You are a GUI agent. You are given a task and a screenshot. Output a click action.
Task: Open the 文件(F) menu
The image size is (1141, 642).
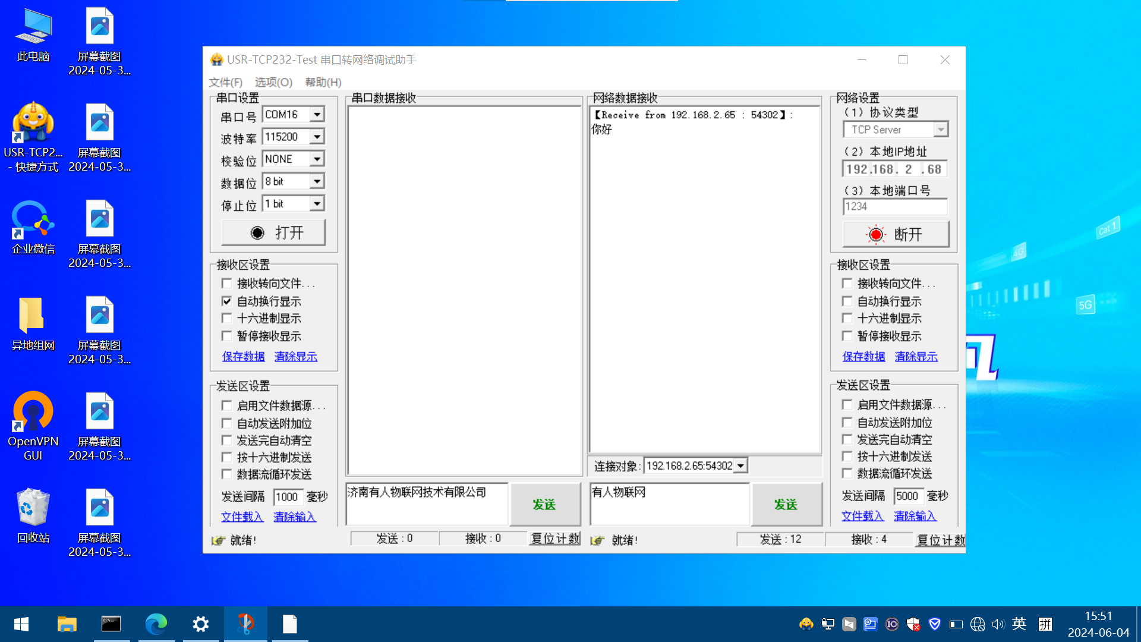(x=225, y=82)
